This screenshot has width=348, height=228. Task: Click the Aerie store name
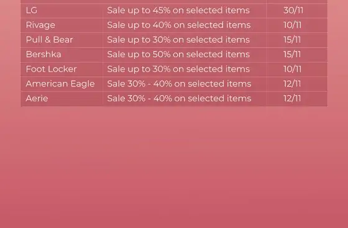pos(37,99)
